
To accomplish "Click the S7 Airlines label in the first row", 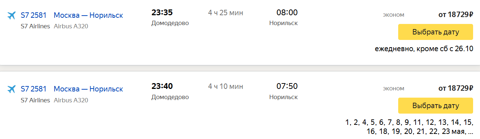I will click(x=35, y=26).
